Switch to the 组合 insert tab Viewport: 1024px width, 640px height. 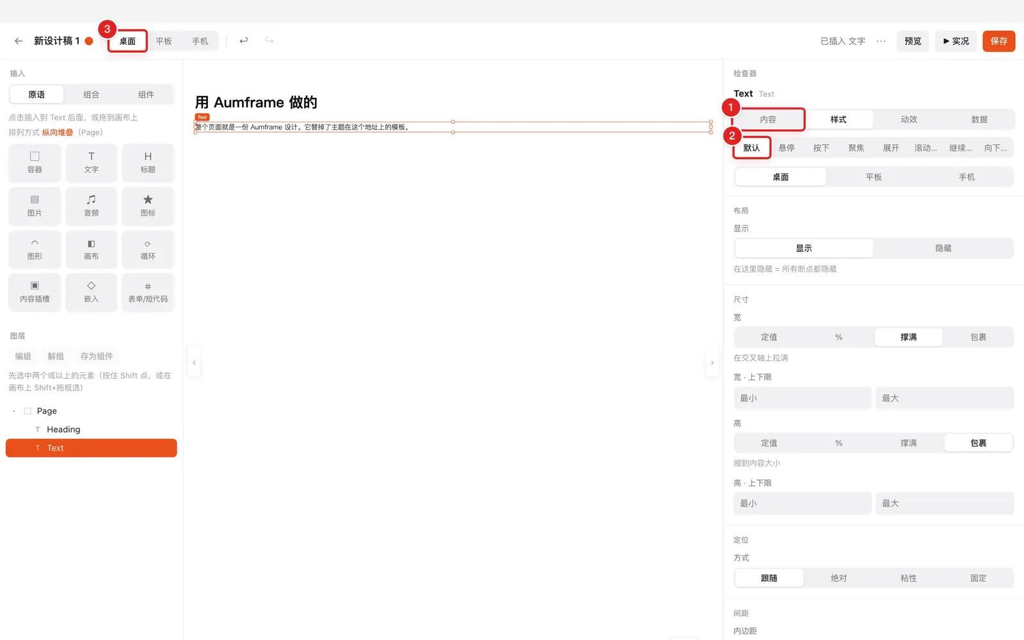[92, 95]
